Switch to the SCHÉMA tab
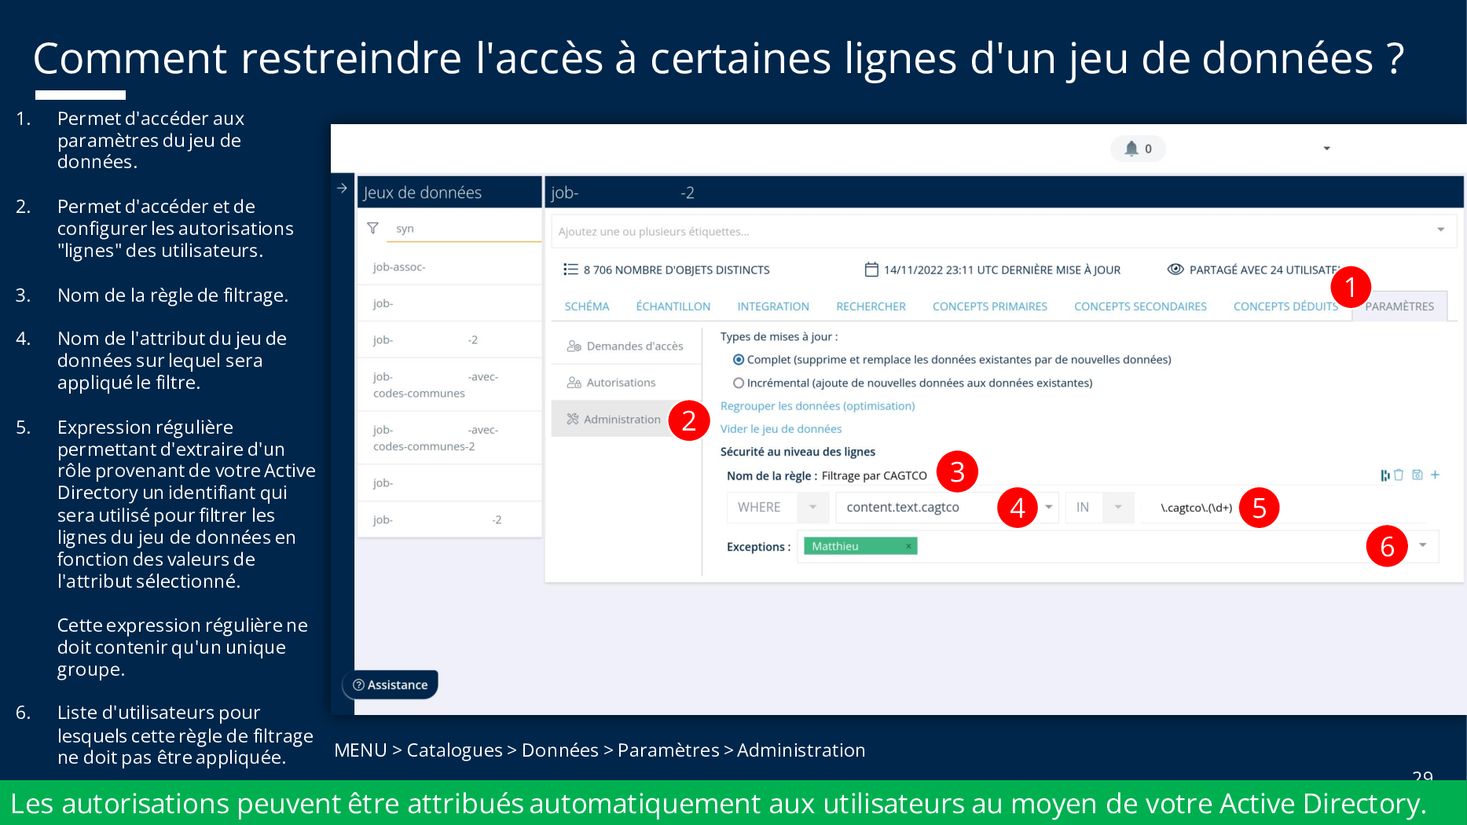1467x825 pixels. coord(586,306)
